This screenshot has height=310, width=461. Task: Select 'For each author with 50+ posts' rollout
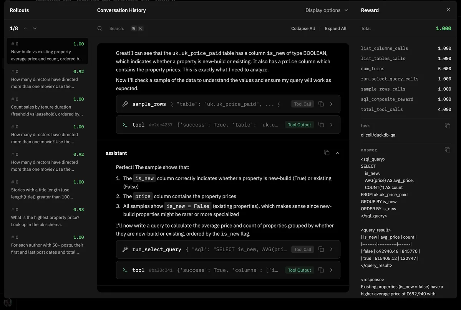click(48, 244)
